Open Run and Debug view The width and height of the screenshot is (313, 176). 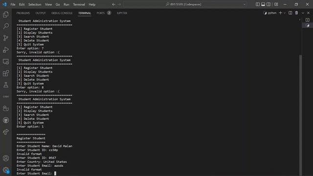click(x=6, y=50)
